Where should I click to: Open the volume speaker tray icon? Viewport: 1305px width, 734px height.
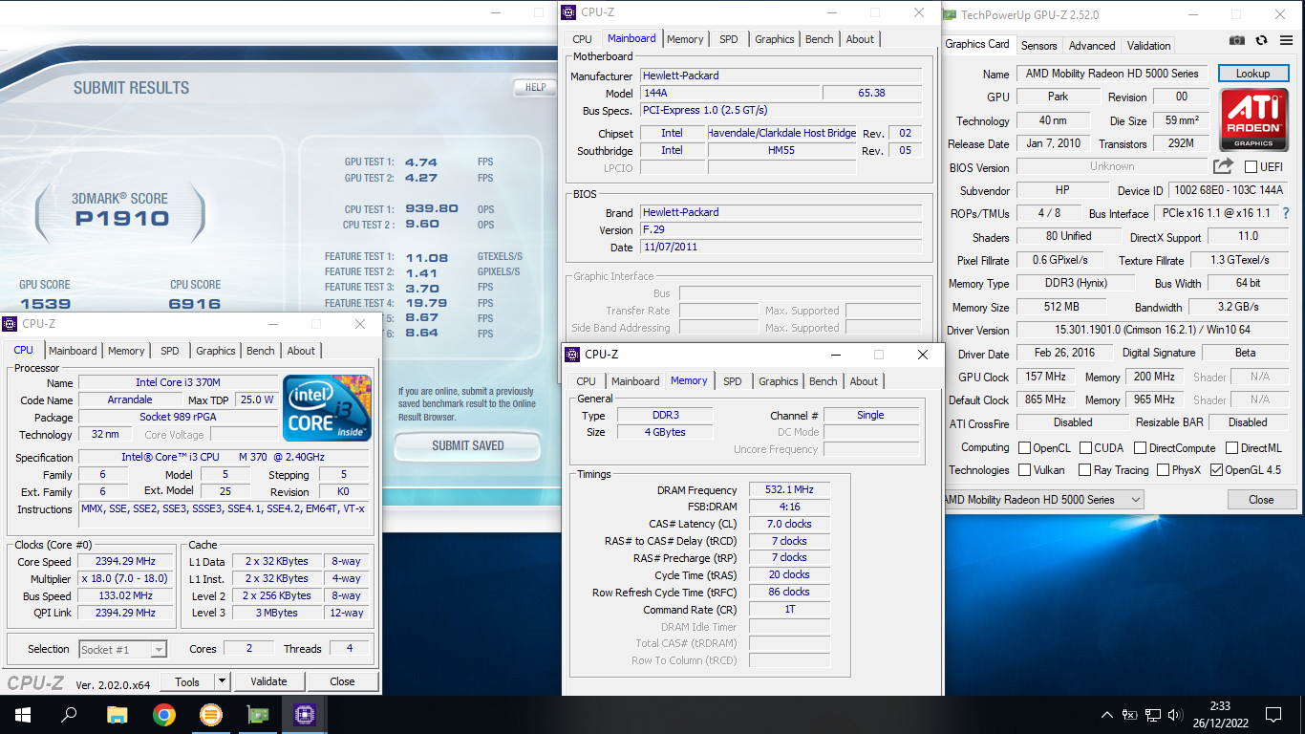(x=1175, y=714)
